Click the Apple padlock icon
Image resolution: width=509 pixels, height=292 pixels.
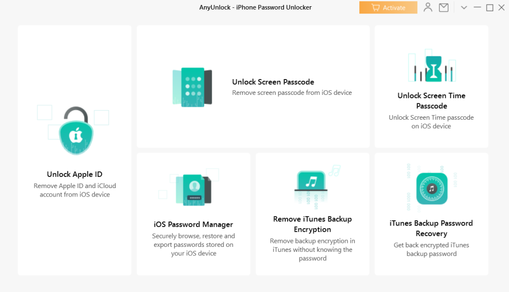pos(76,130)
